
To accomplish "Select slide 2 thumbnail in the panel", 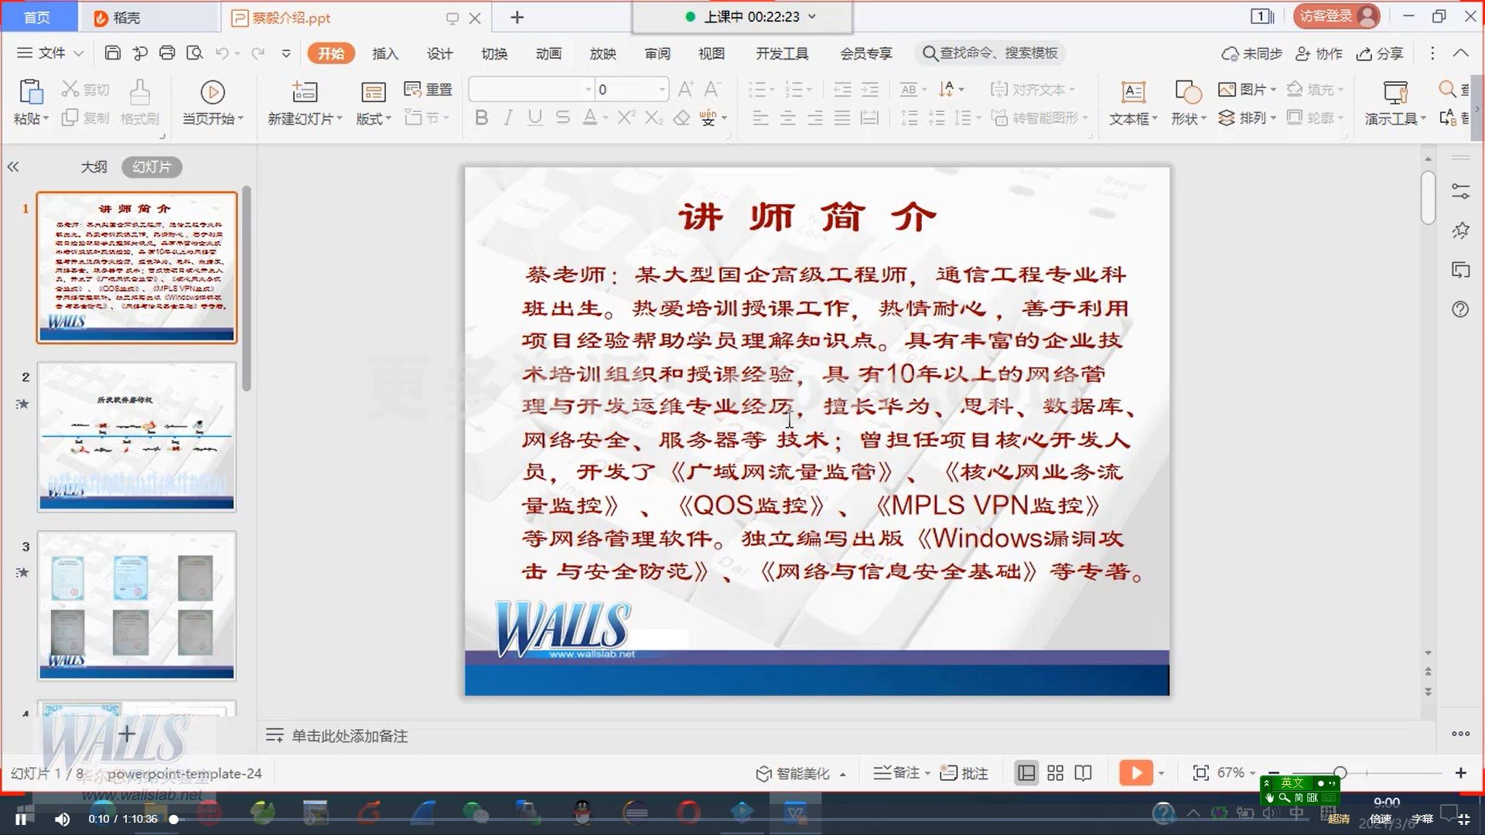I will [136, 437].
